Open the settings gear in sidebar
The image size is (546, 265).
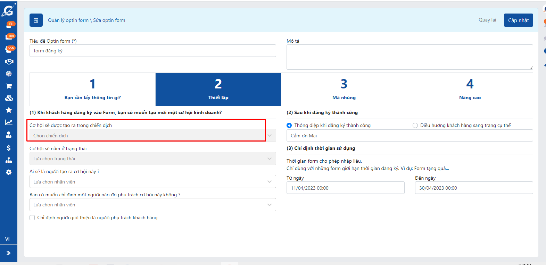click(9, 172)
